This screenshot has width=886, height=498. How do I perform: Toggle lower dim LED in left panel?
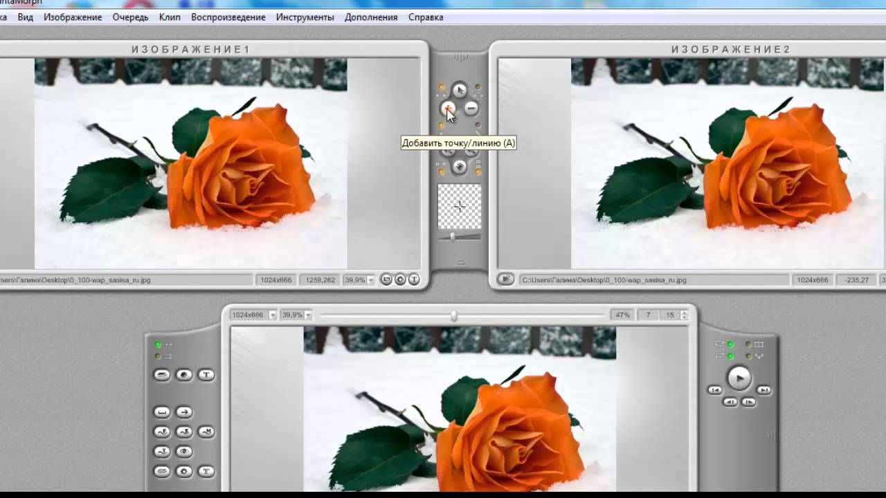[x=158, y=356]
